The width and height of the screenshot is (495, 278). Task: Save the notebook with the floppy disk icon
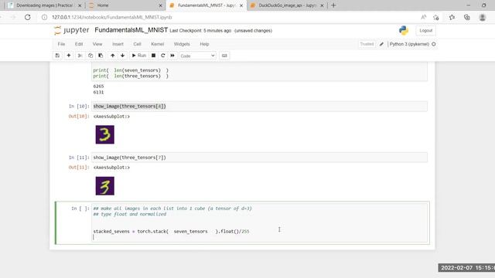(57, 56)
